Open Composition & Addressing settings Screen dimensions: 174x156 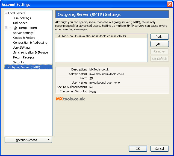(30, 43)
